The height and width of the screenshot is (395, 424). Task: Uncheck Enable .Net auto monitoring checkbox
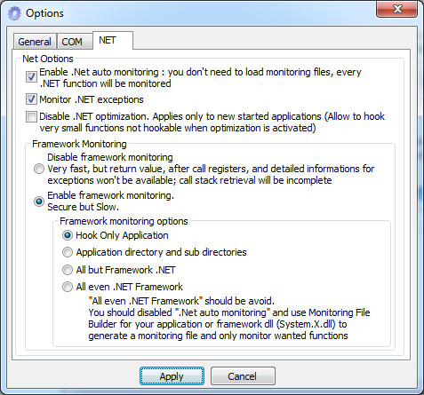coord(31,77)
